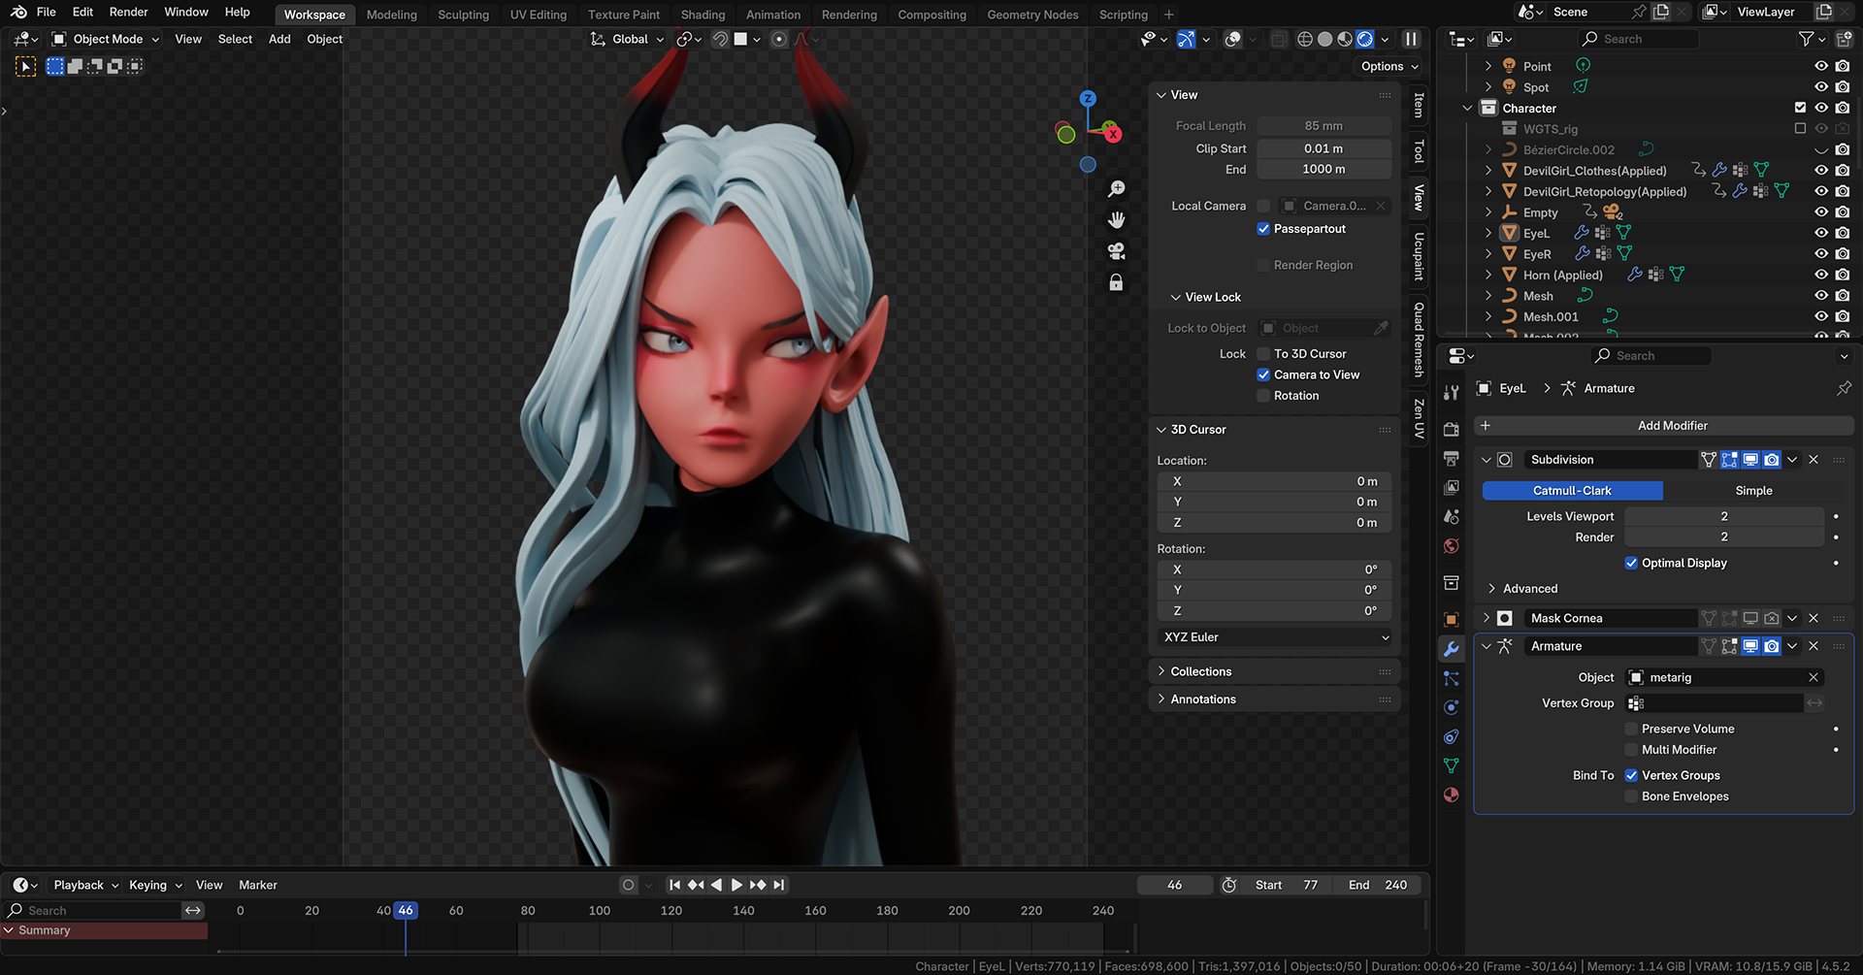Collapse the Character collection in Outliner
This screenshot has width=1863, height=975.
1467,108
